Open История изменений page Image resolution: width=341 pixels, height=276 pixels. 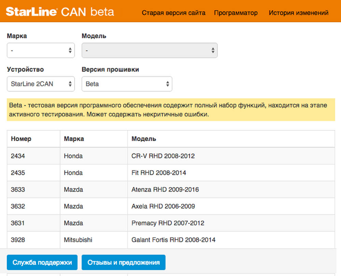coord(299,13)
